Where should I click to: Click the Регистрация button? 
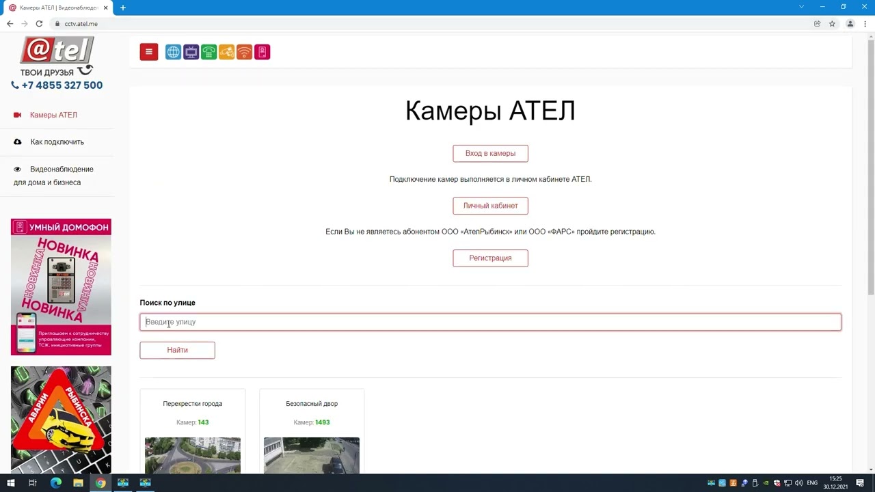(x=490, y=258)
